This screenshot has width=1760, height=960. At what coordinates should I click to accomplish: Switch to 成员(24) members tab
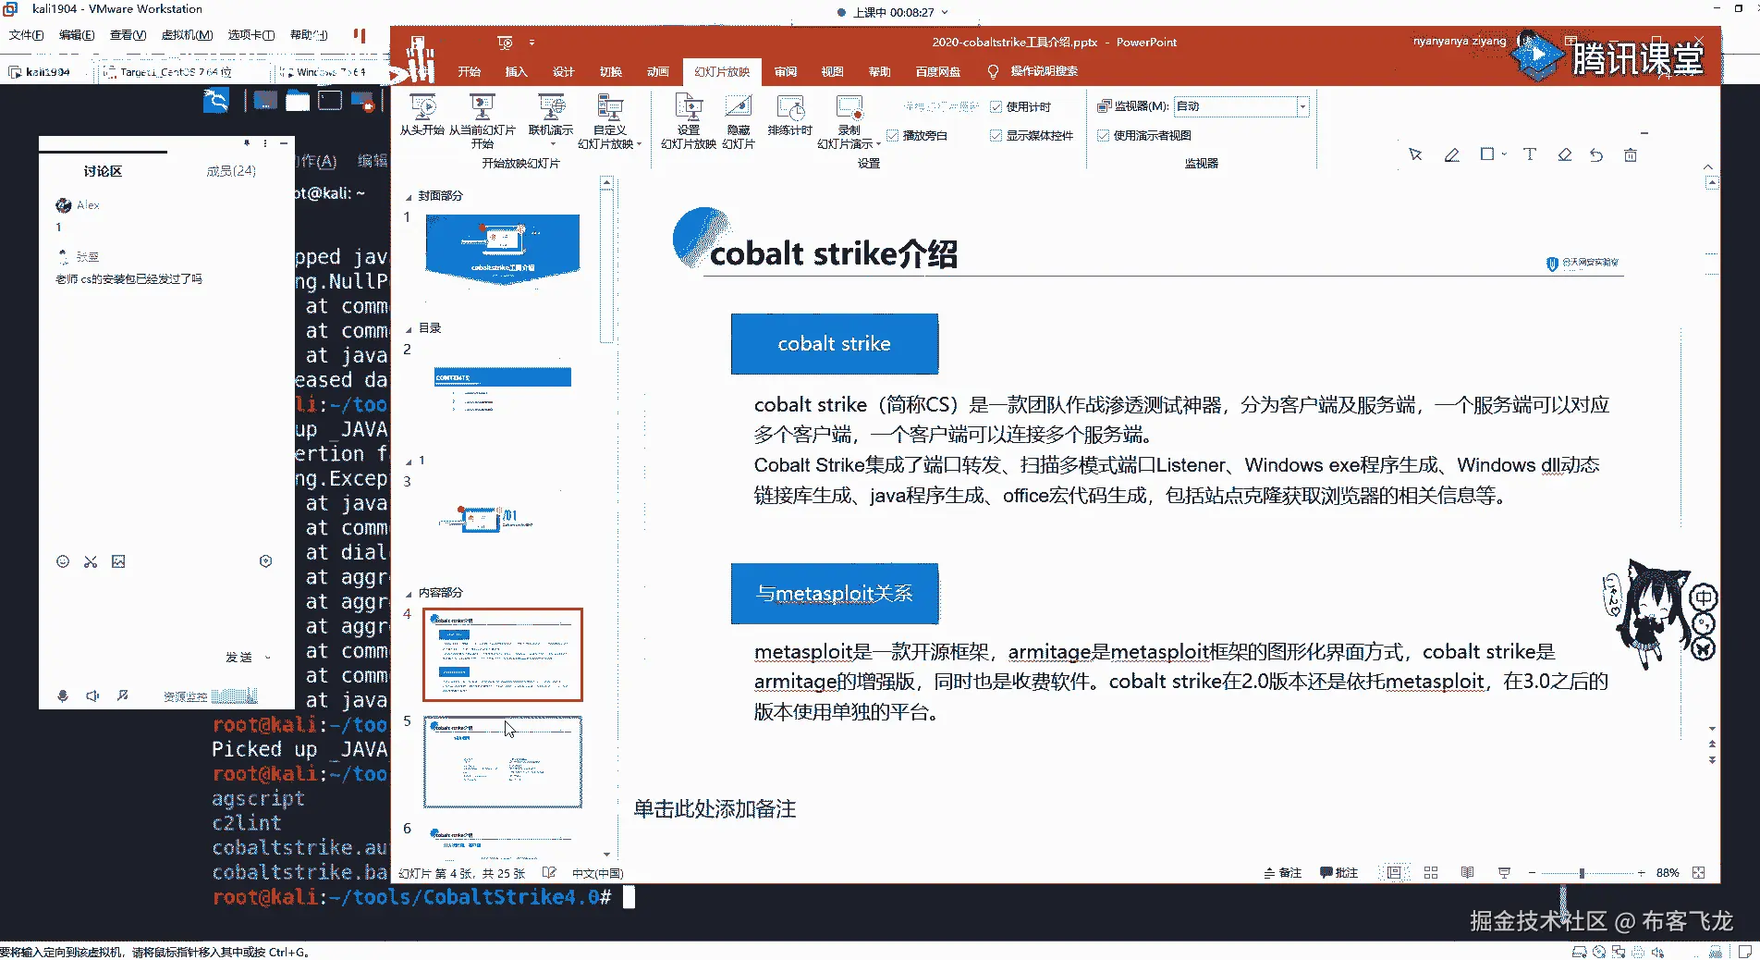pyautogui.click(x=231, y=171)
